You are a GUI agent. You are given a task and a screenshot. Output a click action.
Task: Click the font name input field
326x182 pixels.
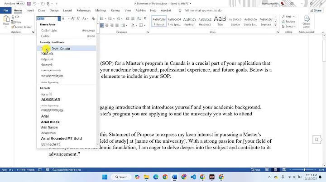click(x=47, y=18)
